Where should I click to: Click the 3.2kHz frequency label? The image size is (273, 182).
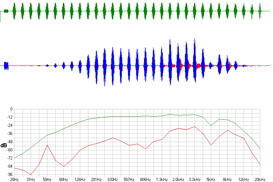[195, 180]
